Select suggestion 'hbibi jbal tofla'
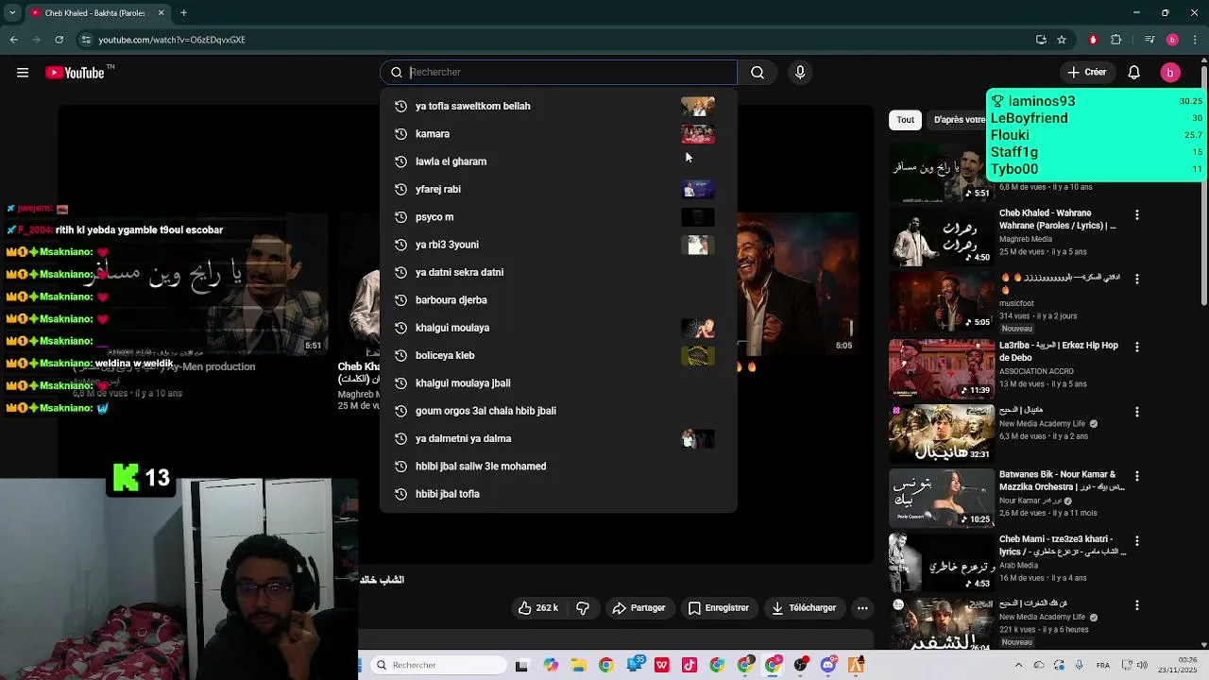 tap(558, 494)
